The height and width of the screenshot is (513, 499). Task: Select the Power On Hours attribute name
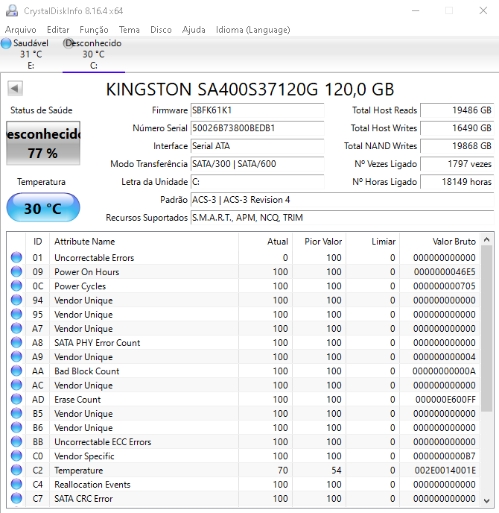point(86,272)
